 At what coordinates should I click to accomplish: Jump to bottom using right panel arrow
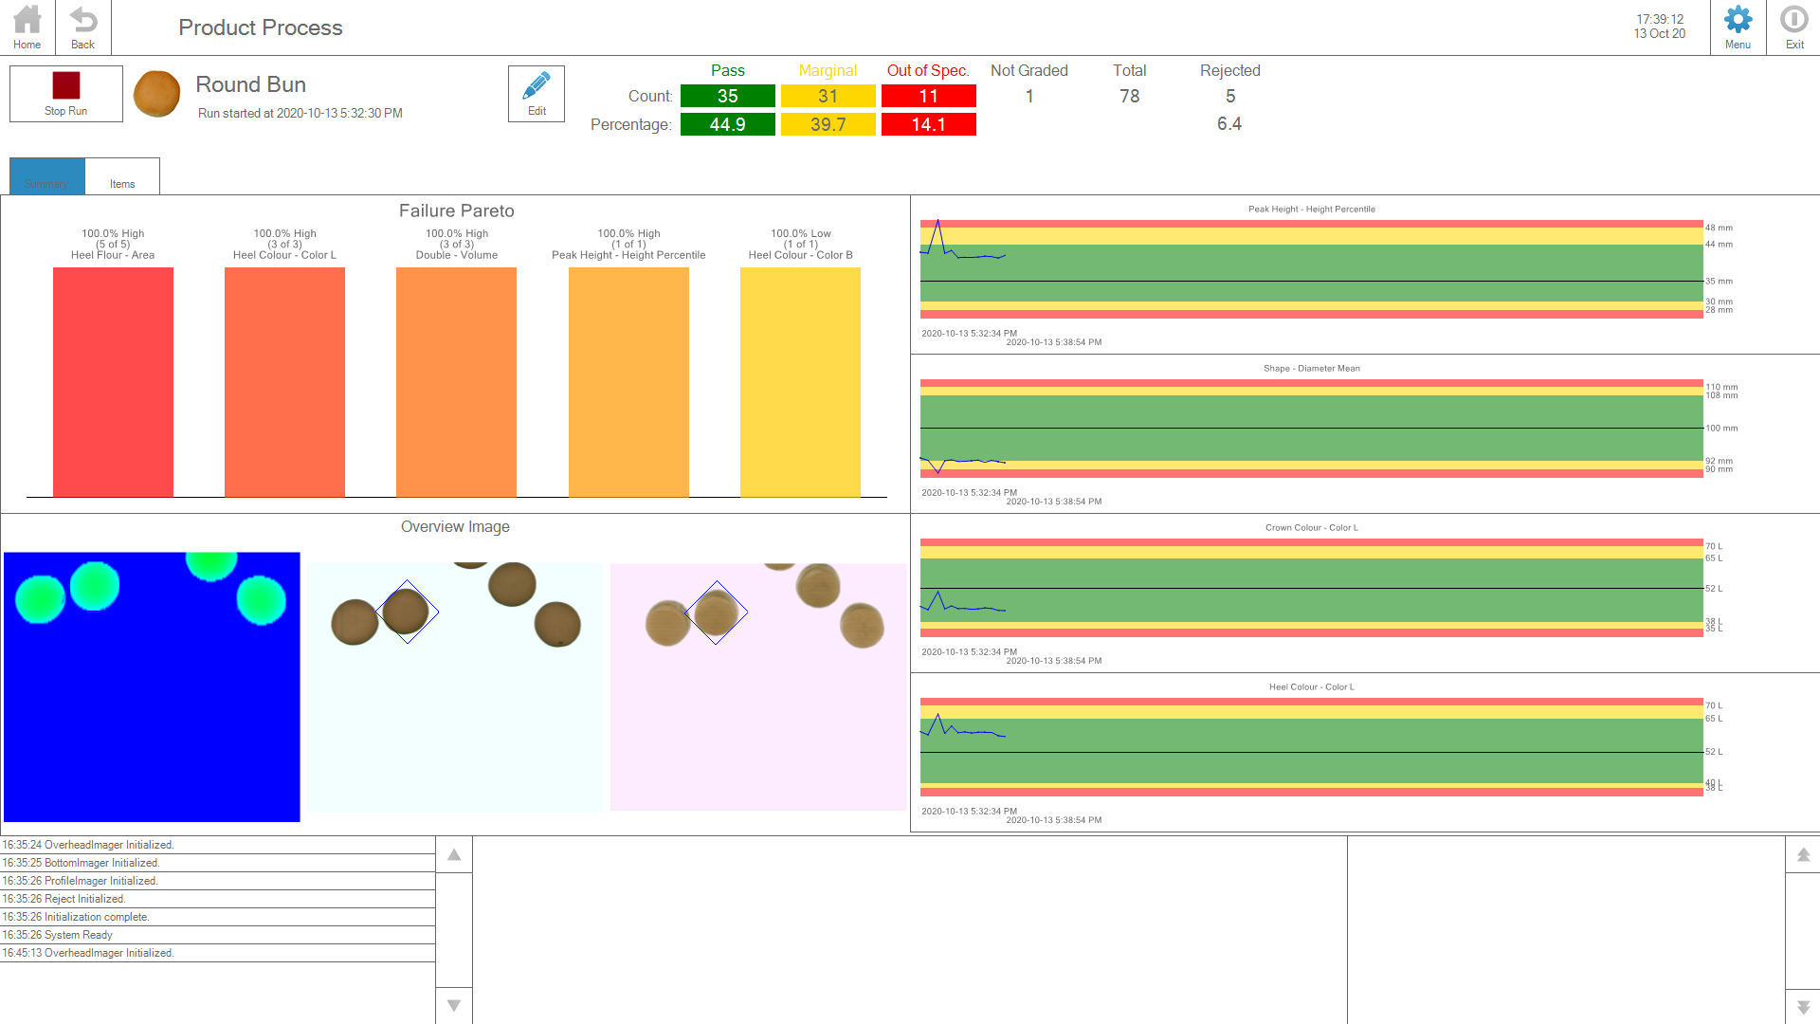pos(1803,1006)
